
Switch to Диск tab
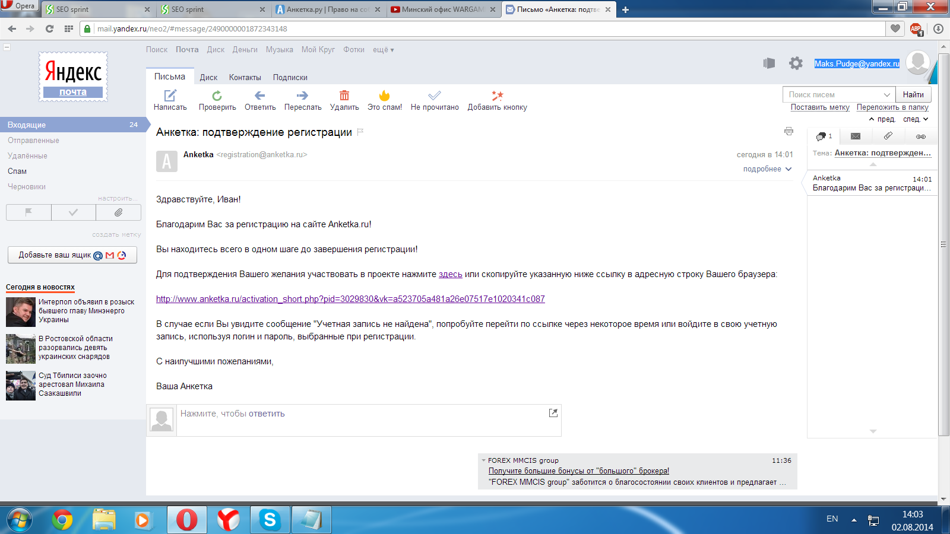pos(208,78)
